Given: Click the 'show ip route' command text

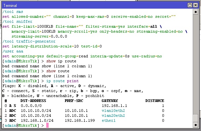Looking at the screenshot, I should point(61,61).
